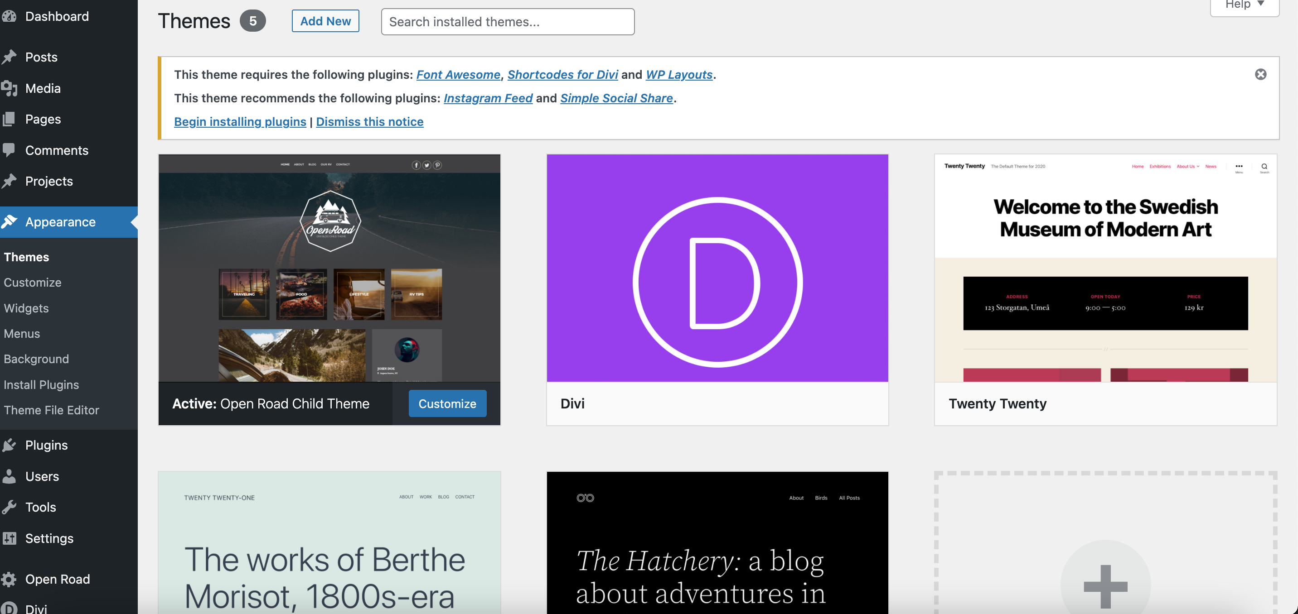The image size is (1298, 614).
Task: Open the Customize submenu item
Action: click(32, 283)
